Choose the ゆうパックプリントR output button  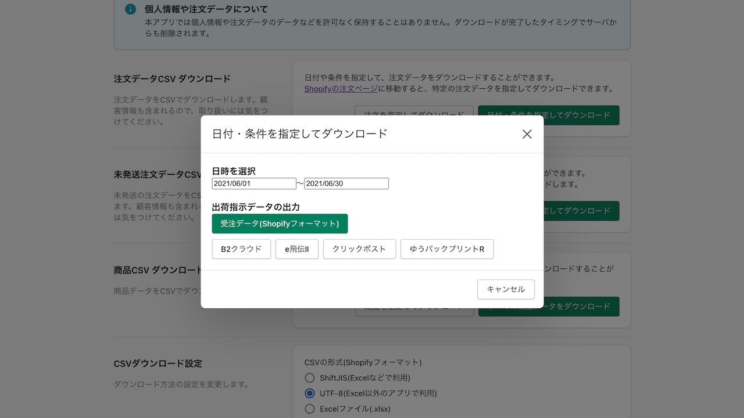point(447,249)
